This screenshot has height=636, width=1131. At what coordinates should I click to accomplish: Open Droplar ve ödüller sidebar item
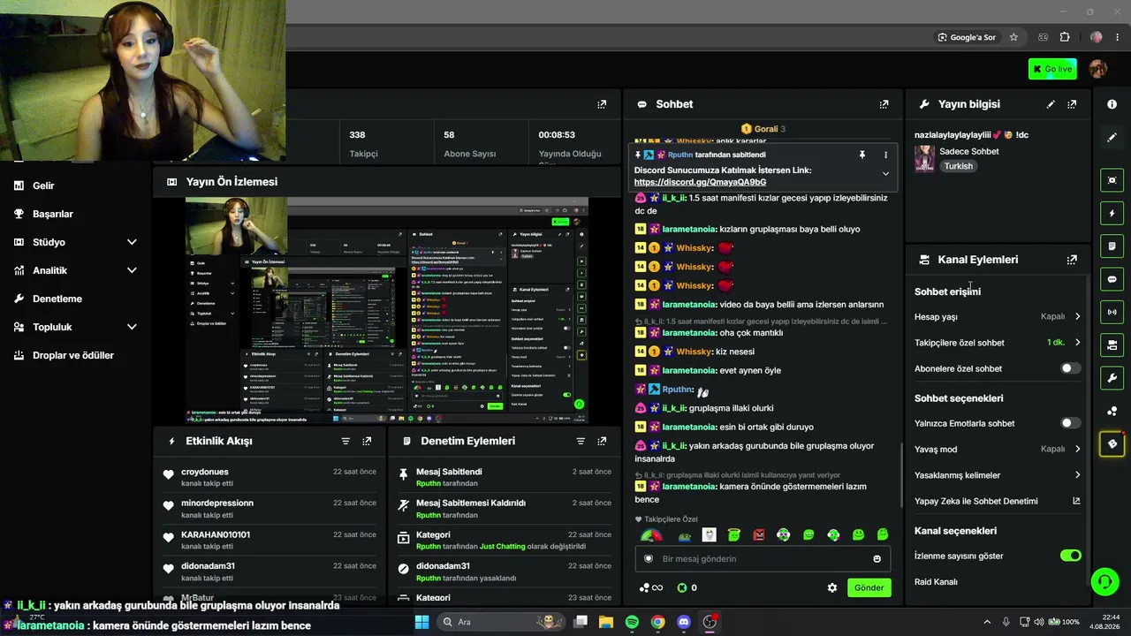(x=75, y=355)
